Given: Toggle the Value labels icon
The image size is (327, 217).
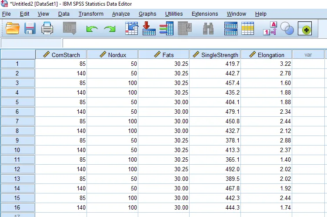Looking at the screenshot, I should click(270, 28).
